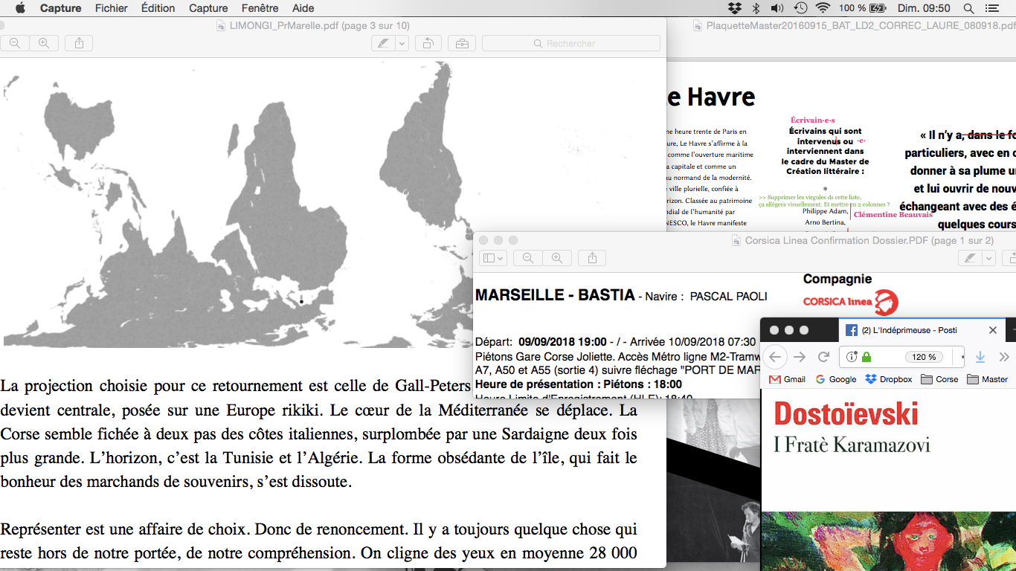The width and height of the screenshot is (1016, 571).
Task: Expand Firefox toolbar overflow chevron
Action: click(x=1003, y=357)
